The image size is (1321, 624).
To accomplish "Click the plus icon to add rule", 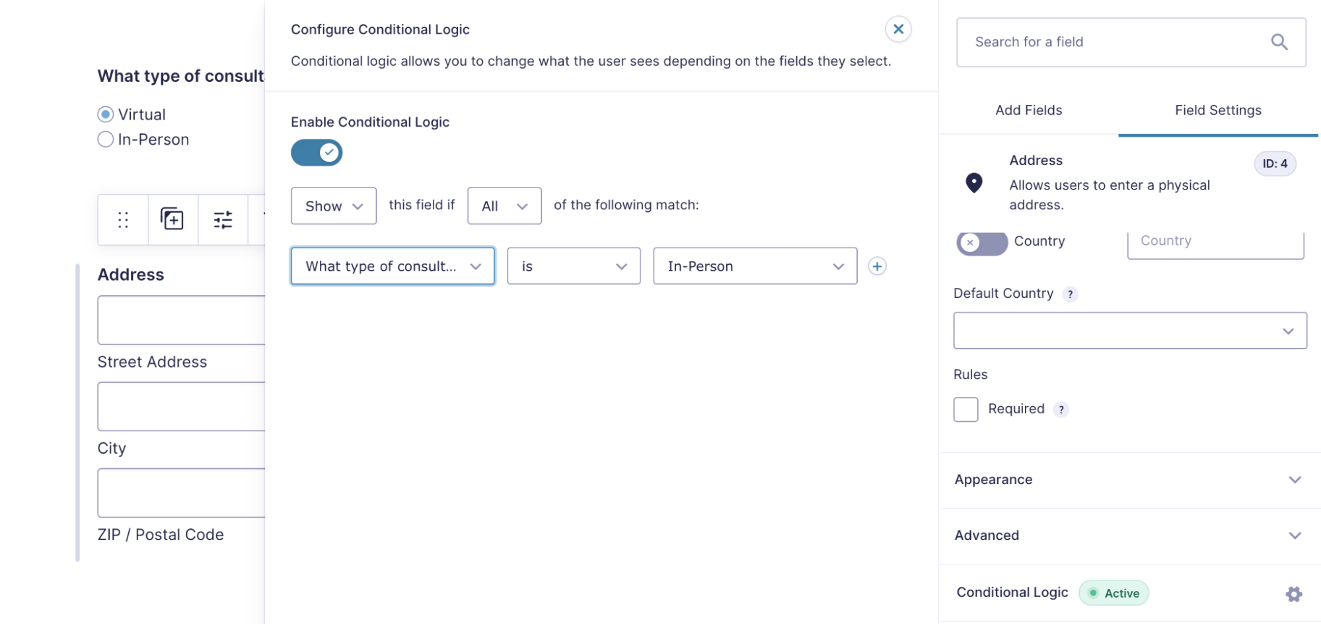I will pyautogui.click(x=877, y=266).
